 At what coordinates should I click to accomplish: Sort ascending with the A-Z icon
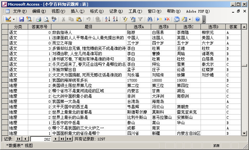coord(107,19)
